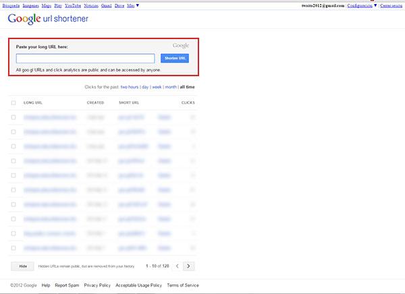405x294 pixels.
Task: Tick the select-all checkbox in table header
Action: click(13, 102)
